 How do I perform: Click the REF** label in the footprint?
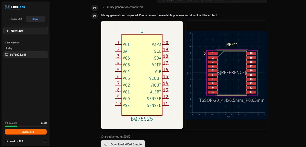pyautogui.click(x=232, y=45)
